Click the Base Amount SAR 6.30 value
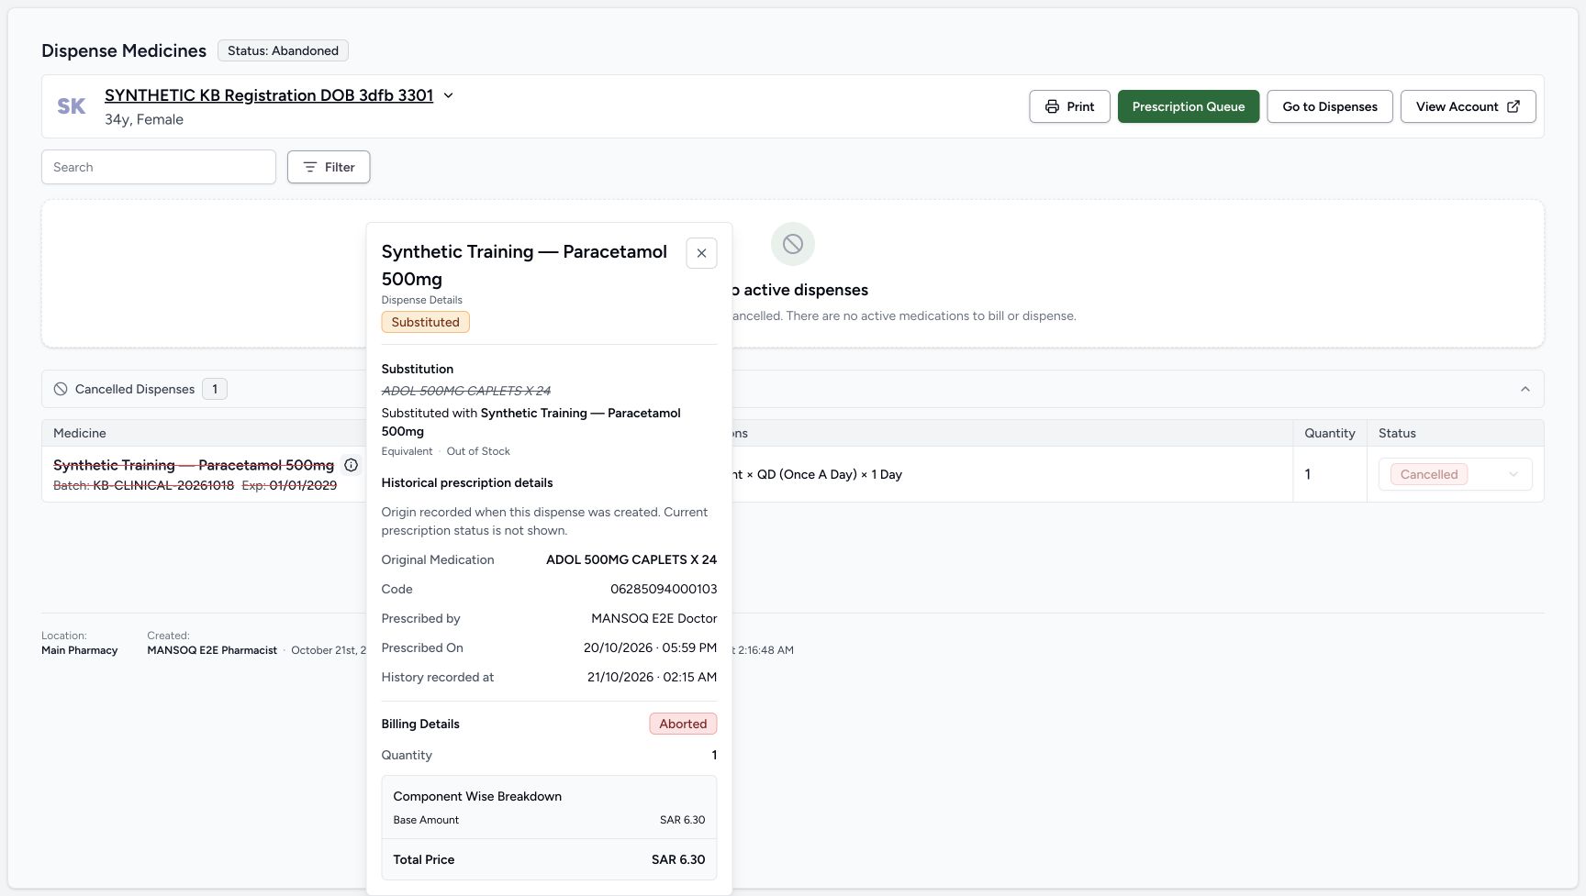 tap(683, 820)
